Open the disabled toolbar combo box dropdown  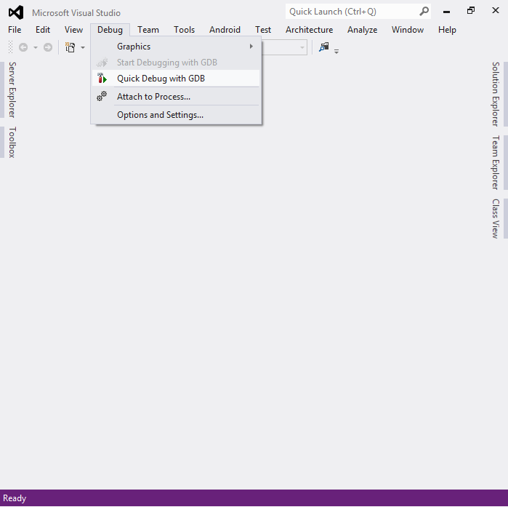(x=302, y=47)
